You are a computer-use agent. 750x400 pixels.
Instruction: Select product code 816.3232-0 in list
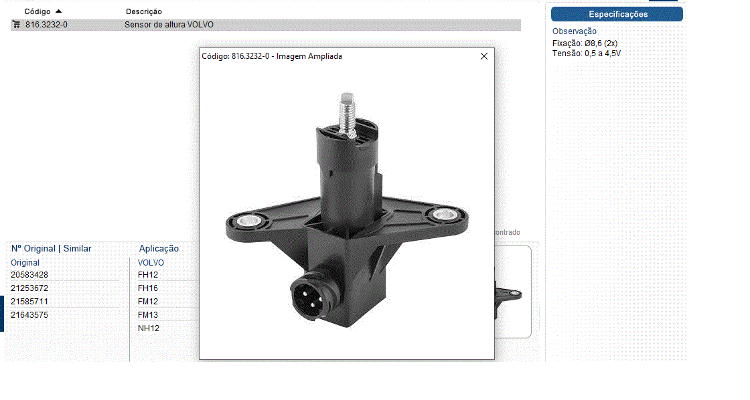click(x=46, y=25)
